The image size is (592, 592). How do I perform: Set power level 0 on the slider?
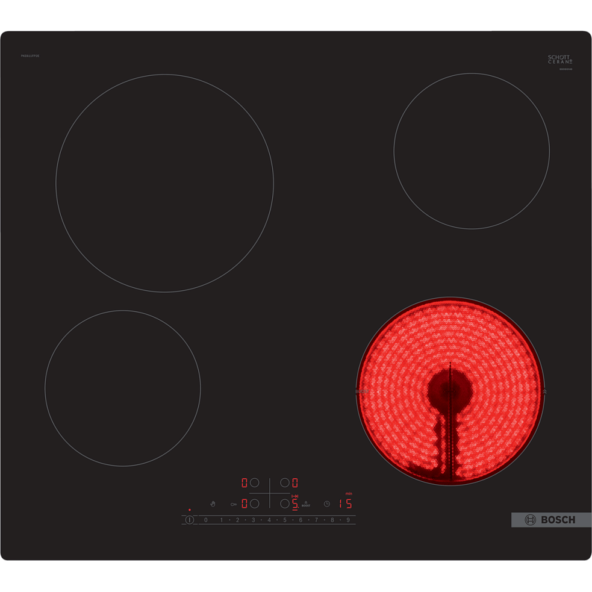coord(206,520)
